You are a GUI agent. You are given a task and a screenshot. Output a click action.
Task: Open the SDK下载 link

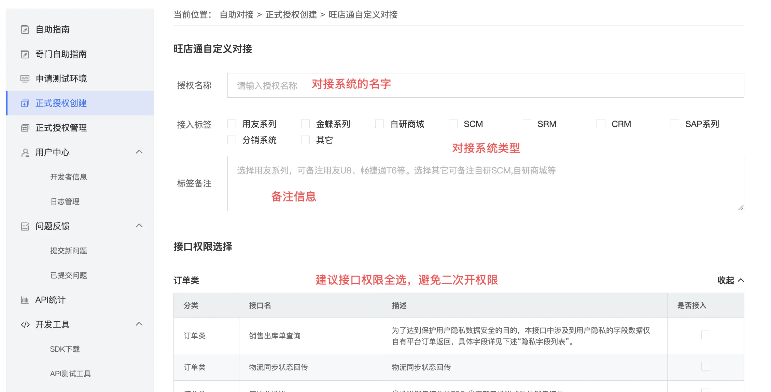[x=65, y=349]
